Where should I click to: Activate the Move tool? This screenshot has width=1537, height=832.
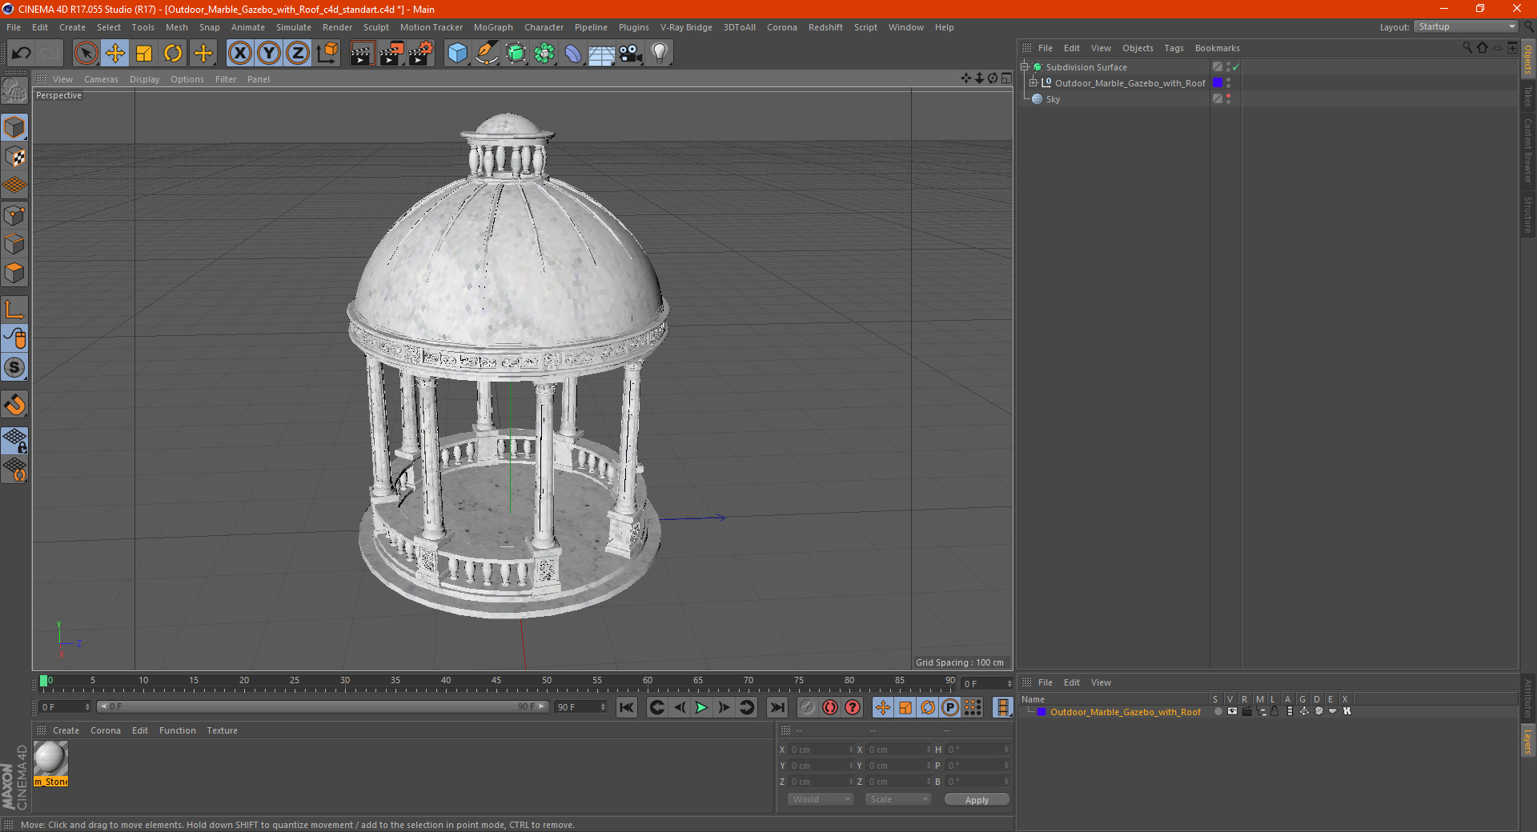pyautogui.click(x=115, y=54)
